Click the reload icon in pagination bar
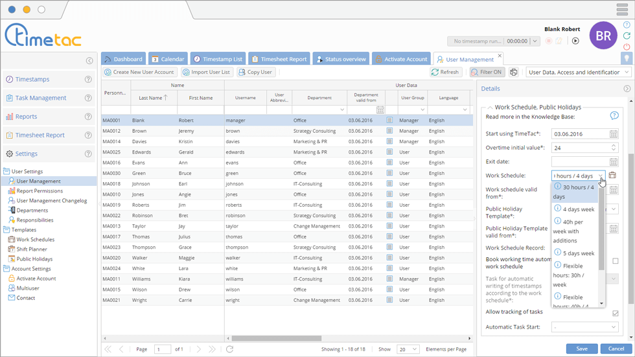Viewport: 635px width, 357px height. pos(229,349)
